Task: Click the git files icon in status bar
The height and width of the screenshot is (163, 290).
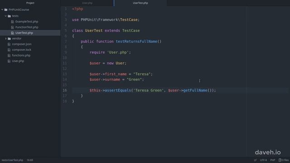Action: click(x=280, y=160)
